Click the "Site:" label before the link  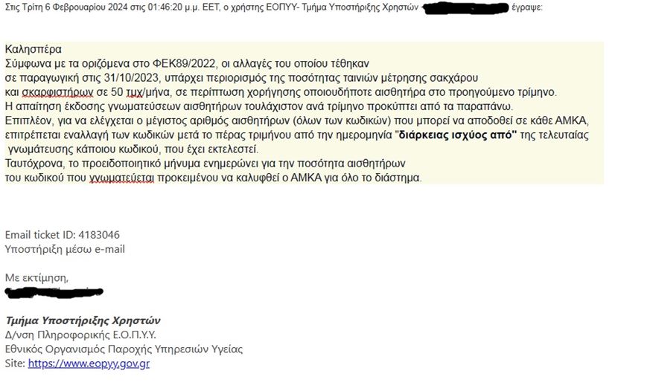pyautogui.click(x=15, y=363)
